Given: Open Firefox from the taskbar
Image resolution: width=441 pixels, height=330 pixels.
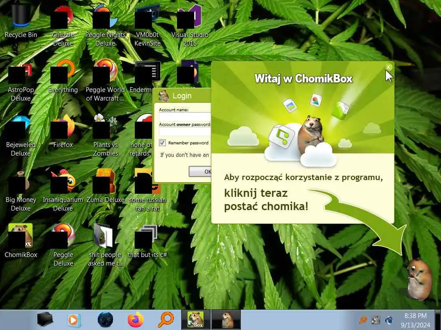Looking at the screenshot, I should pyautogui.click(x=136, y=320).
